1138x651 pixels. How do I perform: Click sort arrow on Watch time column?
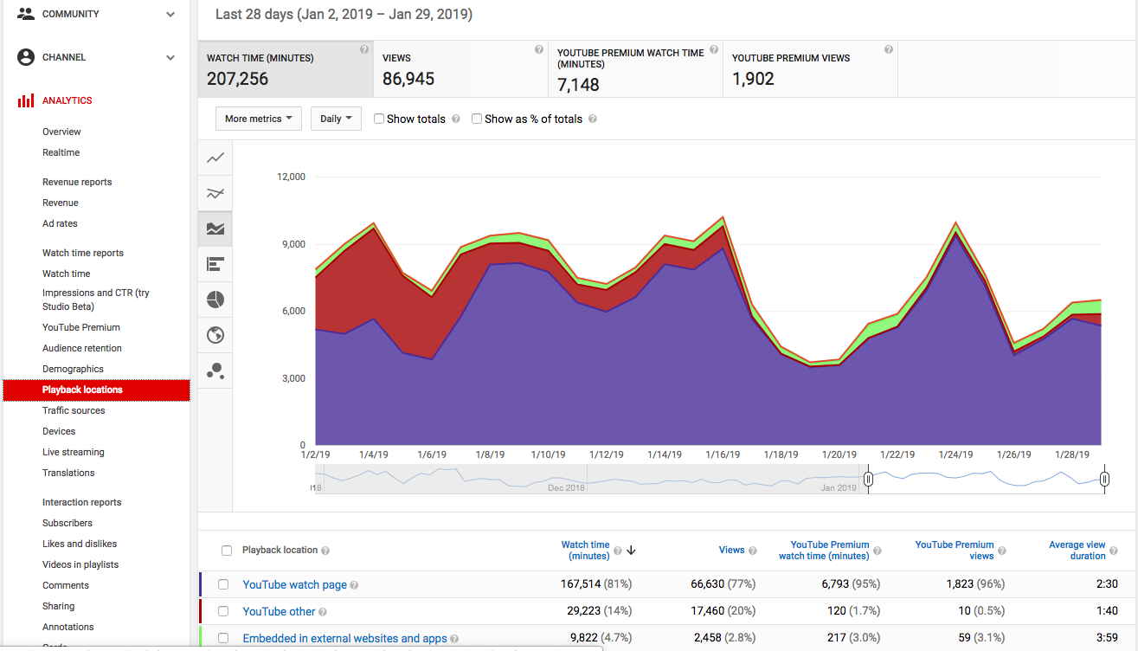(631, 551)
